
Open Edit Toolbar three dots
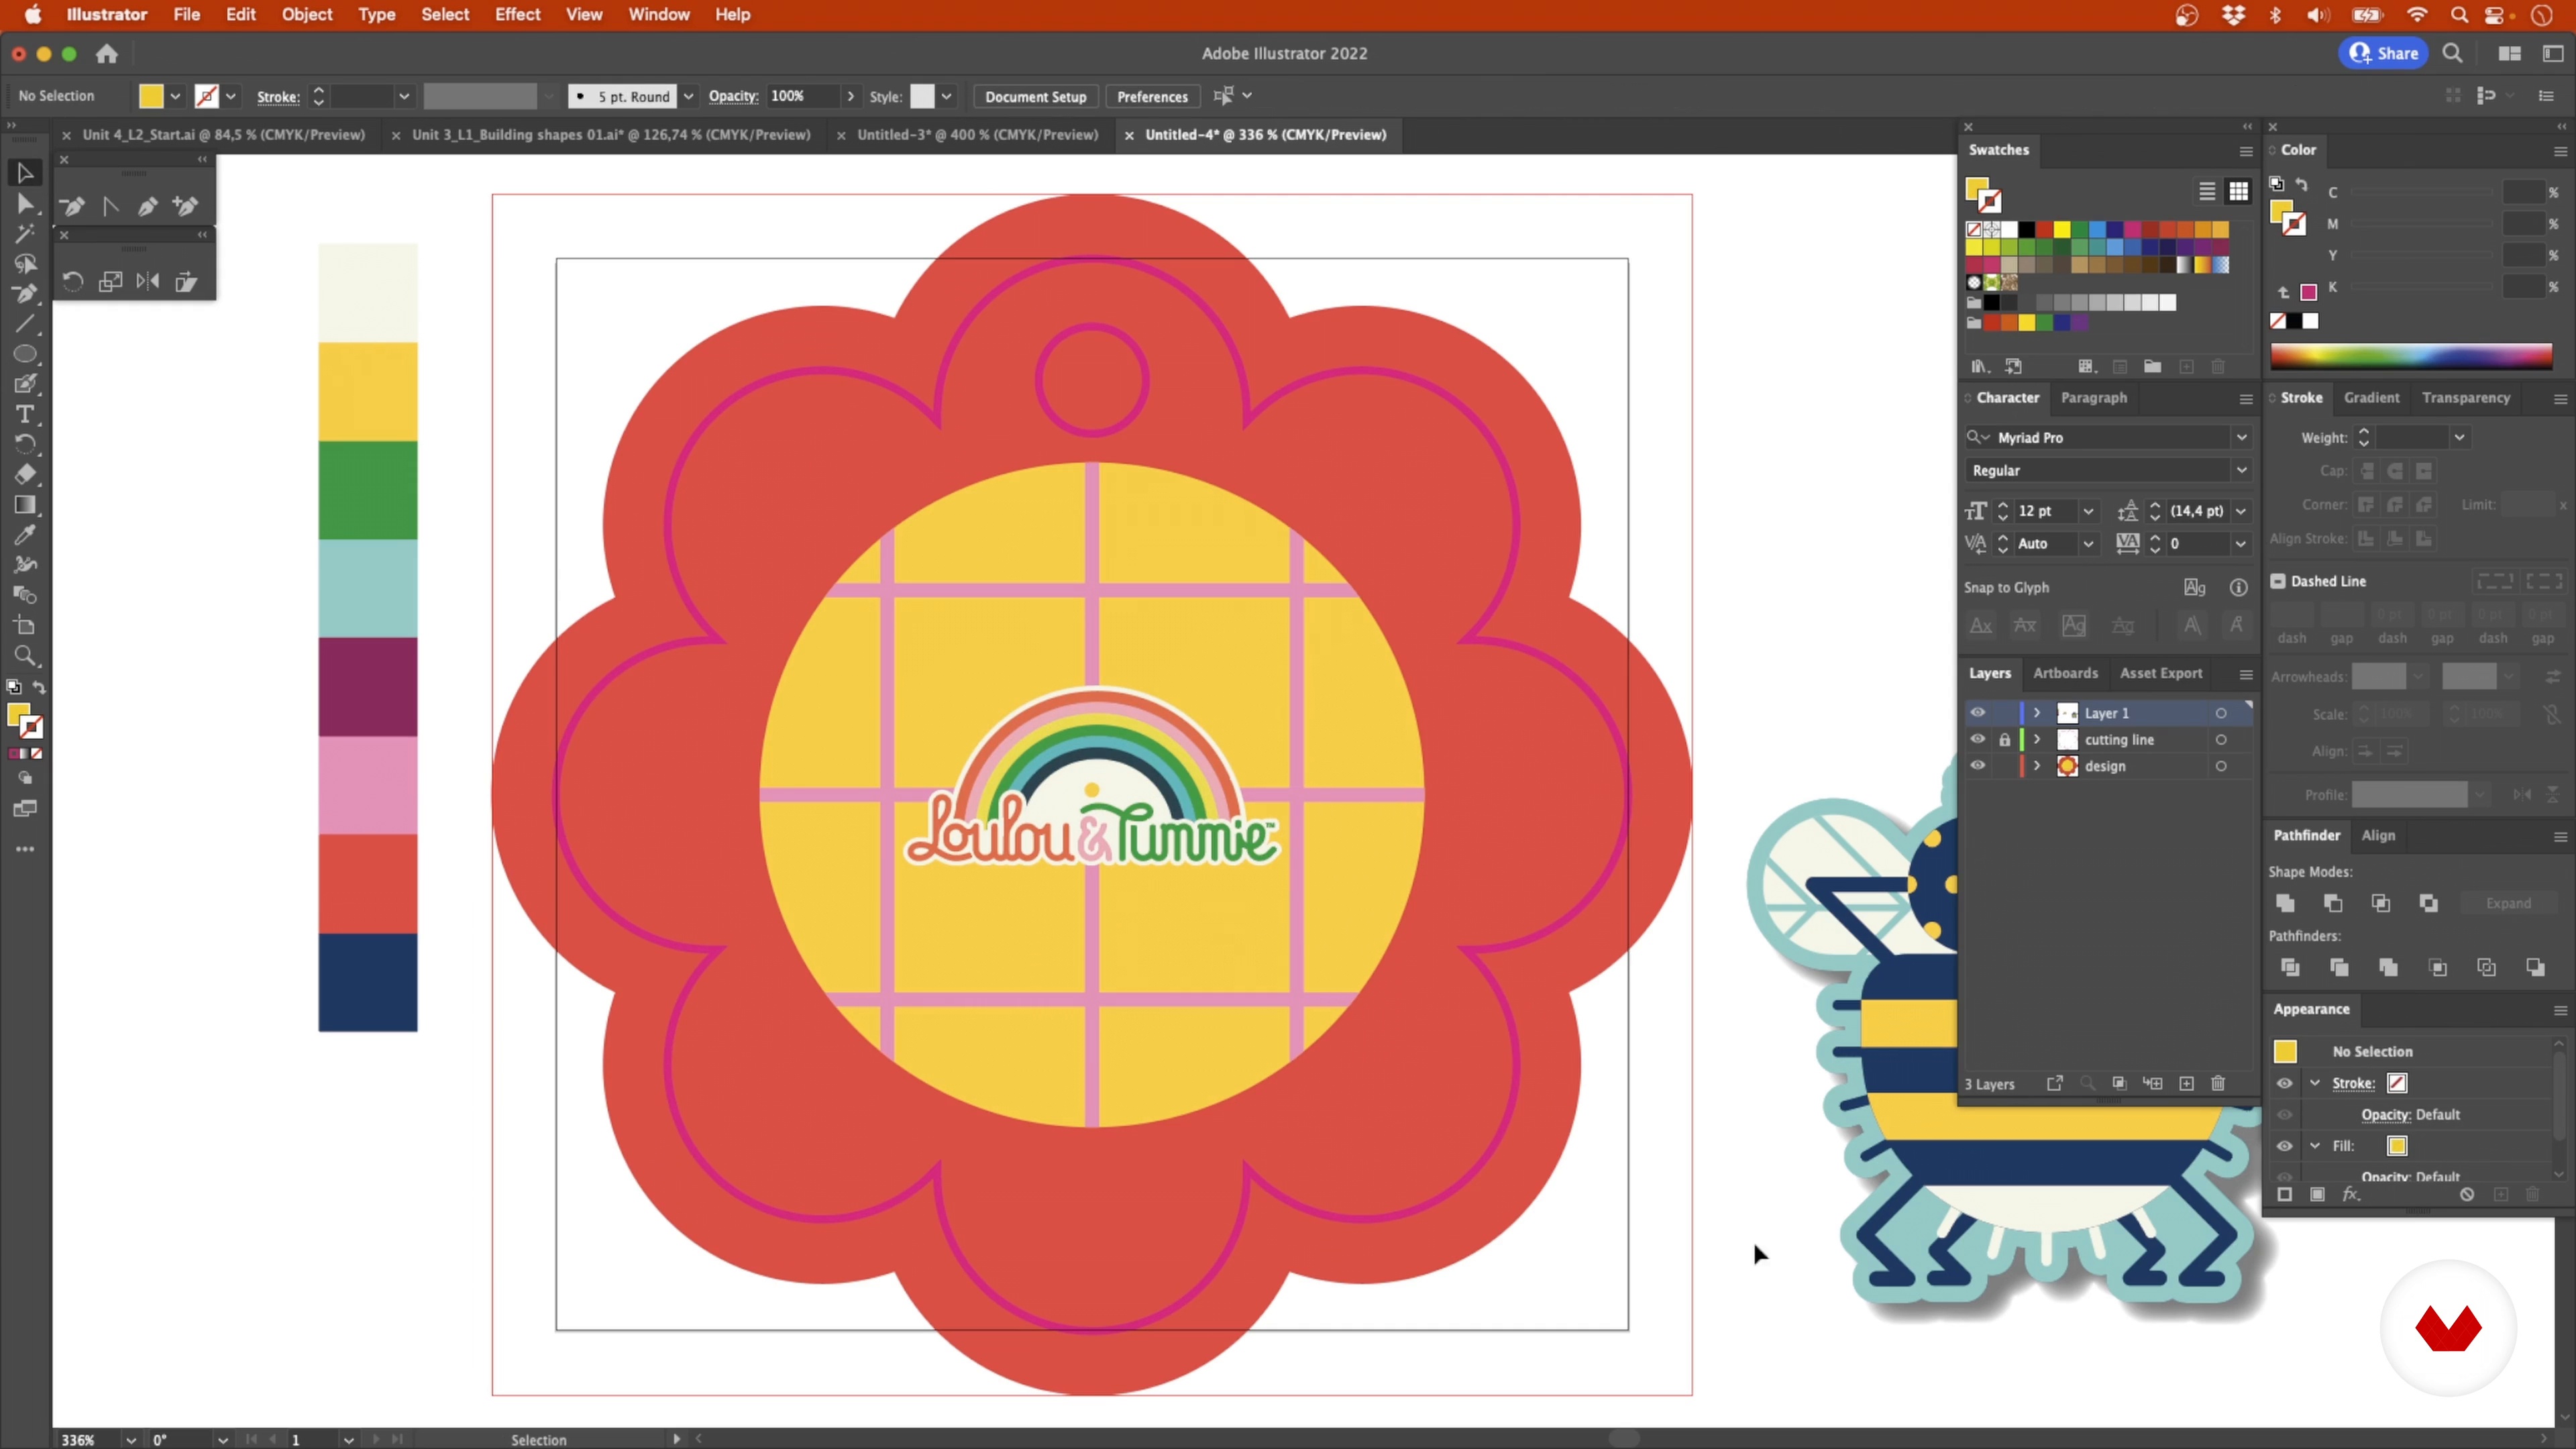point(25,849)
